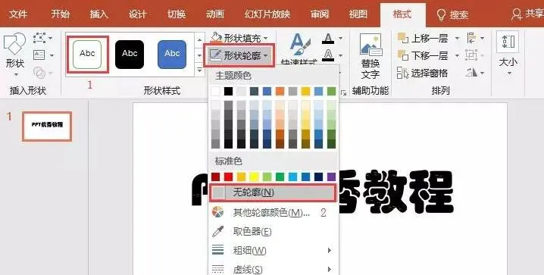Click the 格式 format tab

(402, 14)
